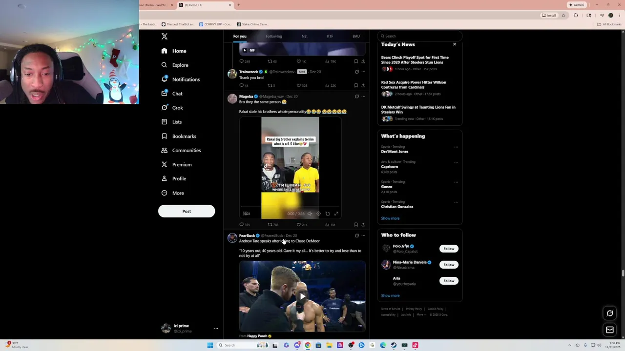Switch to the BAU tab
The height and width of the screenshot is (351, 625).
[356, 36]
